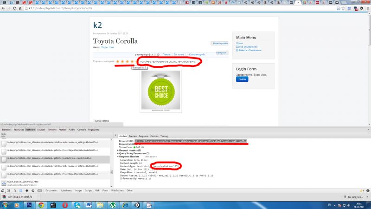Open the Profiles panel tab
371x209 pixels.
point(63,130)
